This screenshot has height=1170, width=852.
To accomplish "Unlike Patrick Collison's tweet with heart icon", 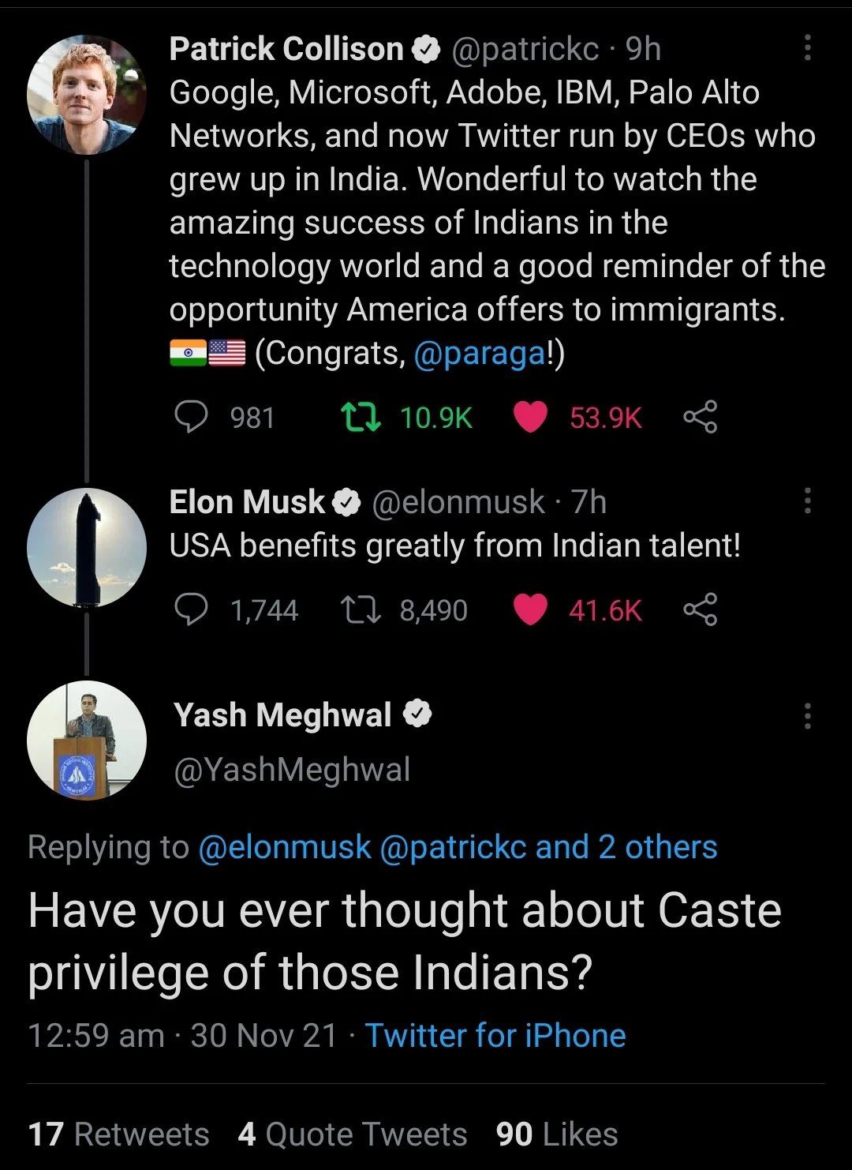I will (530, 417).
